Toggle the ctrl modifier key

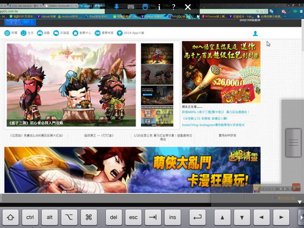tap(30, 218)
